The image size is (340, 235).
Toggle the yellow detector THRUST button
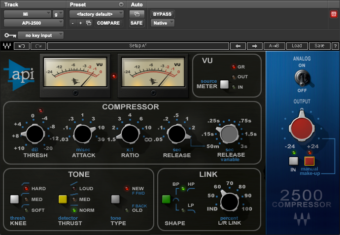pyautogui.click(x=63, y=199)
